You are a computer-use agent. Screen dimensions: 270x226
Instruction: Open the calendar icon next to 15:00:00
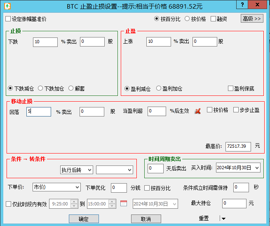pos(124,203)
